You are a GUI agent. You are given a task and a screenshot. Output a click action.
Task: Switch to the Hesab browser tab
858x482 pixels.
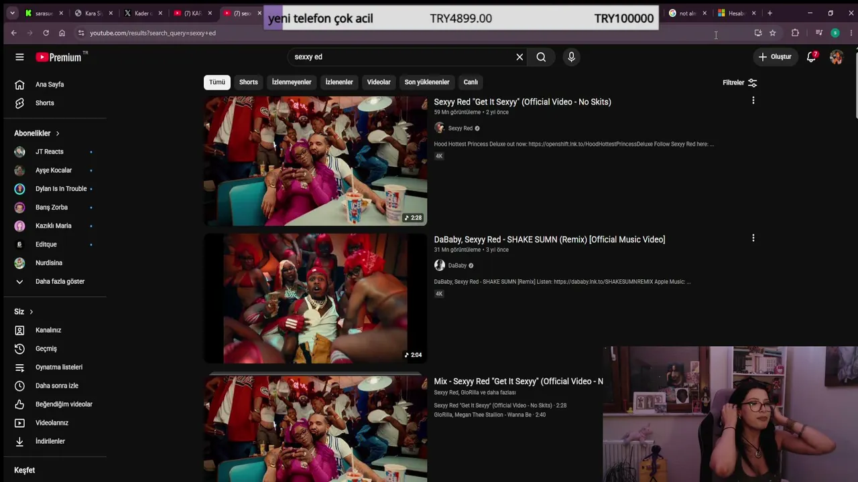(x=737, y=13)
